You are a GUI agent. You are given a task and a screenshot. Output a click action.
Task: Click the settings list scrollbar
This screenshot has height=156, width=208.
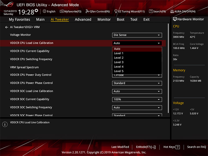(x=168, y=68)
